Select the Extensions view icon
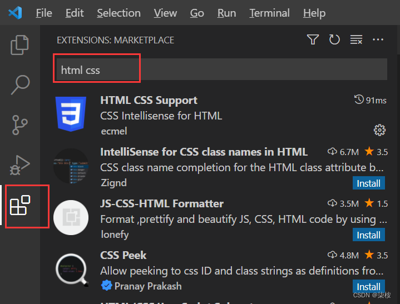The width and height of the screenshot is (400, 304). (20, 205)
